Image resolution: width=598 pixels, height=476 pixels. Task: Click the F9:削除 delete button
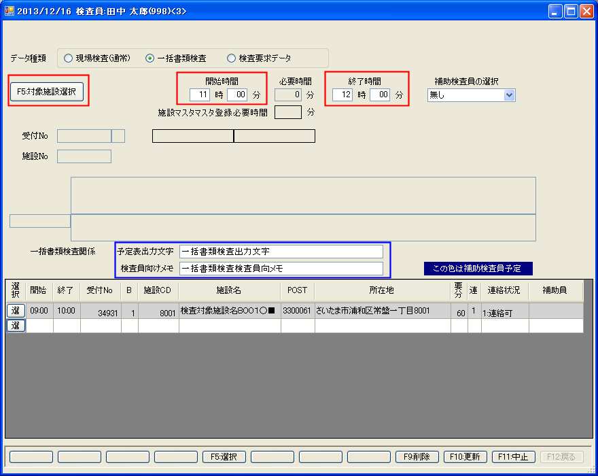(417, 457)
